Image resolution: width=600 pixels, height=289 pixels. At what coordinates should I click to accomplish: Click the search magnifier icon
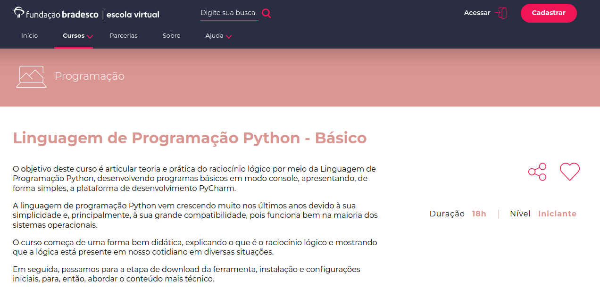(x=266, y=13)
